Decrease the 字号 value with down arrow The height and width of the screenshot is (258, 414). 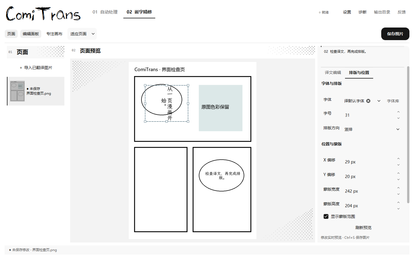click(x=398, y=118)
